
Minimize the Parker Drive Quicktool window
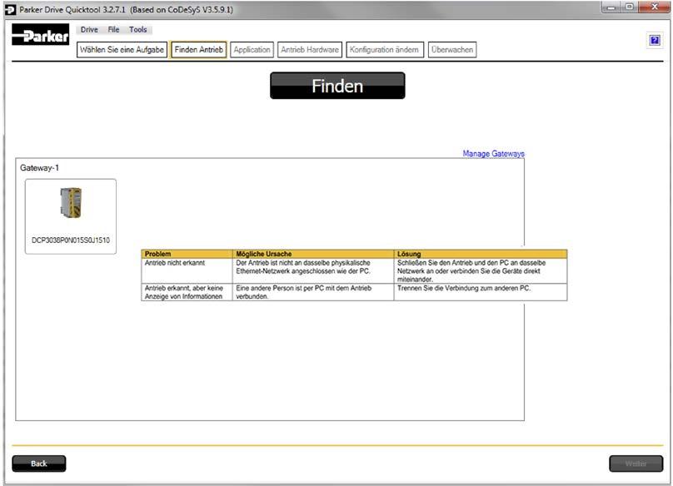coord(611,7)
